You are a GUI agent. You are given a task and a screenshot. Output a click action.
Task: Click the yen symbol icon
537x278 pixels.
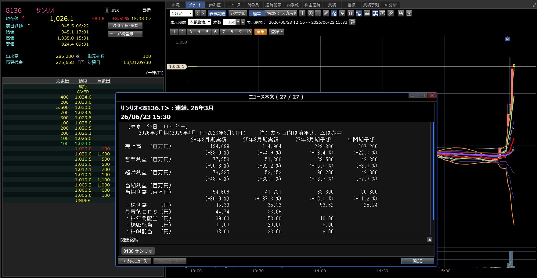tap(342, 13)
